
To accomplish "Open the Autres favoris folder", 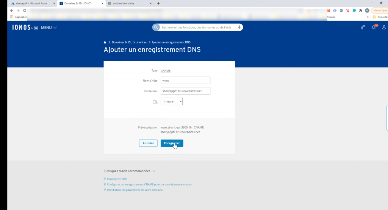I will pos(380,17).
